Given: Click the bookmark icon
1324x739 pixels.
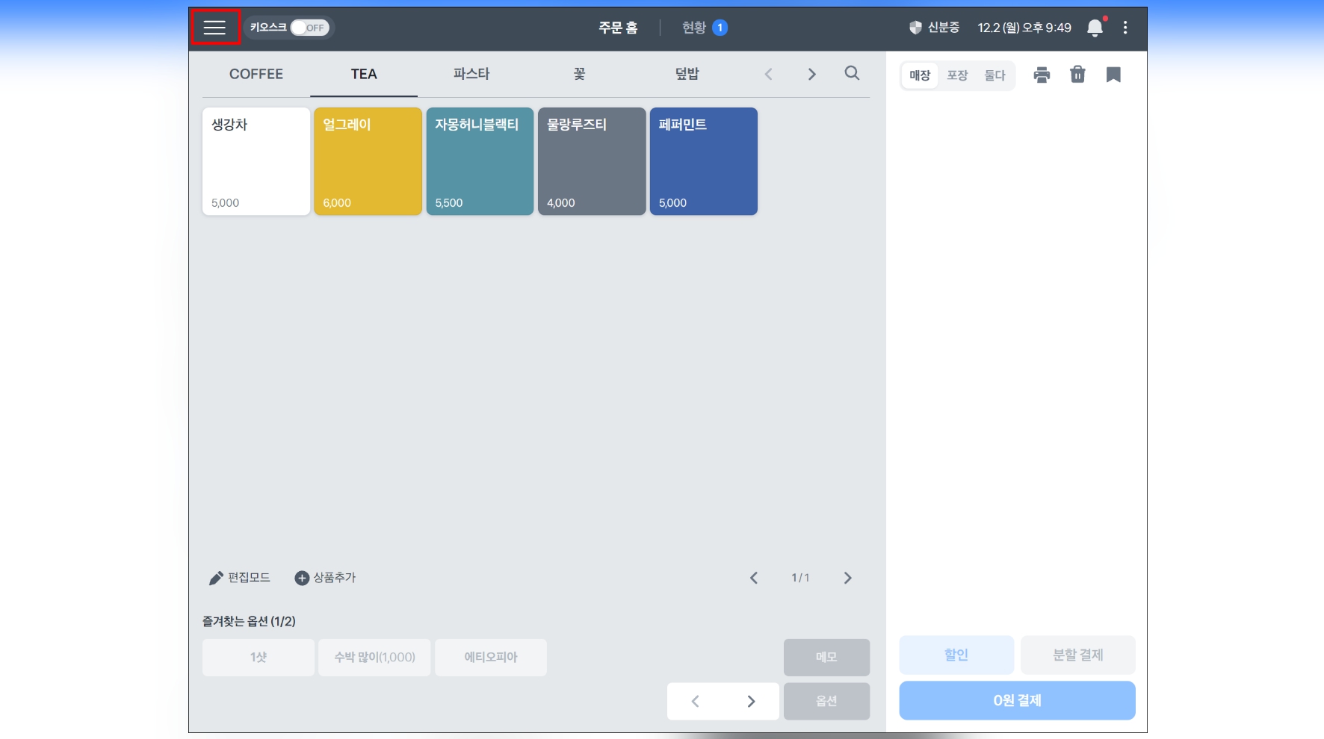Looking at the screenshot, I should click(x=1113, y=75).
